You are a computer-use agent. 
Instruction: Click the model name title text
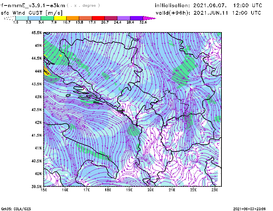point(33,5)
